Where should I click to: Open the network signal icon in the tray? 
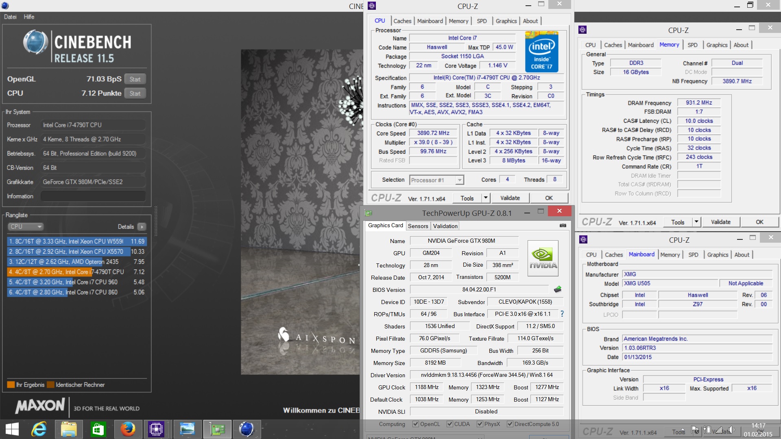719,430
